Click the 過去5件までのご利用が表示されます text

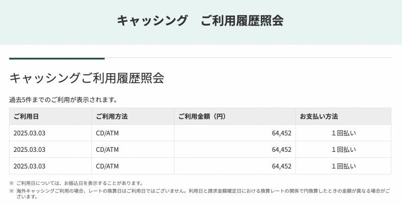coord(63,100)
